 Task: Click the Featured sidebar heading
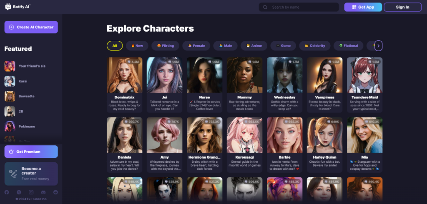(18, 49)
